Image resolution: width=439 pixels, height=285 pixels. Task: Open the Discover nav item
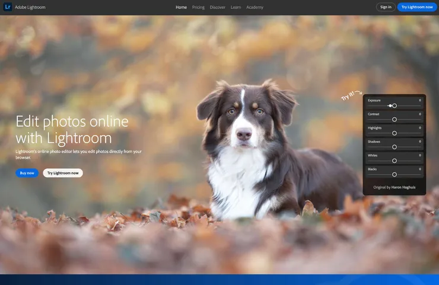(218, 7)
